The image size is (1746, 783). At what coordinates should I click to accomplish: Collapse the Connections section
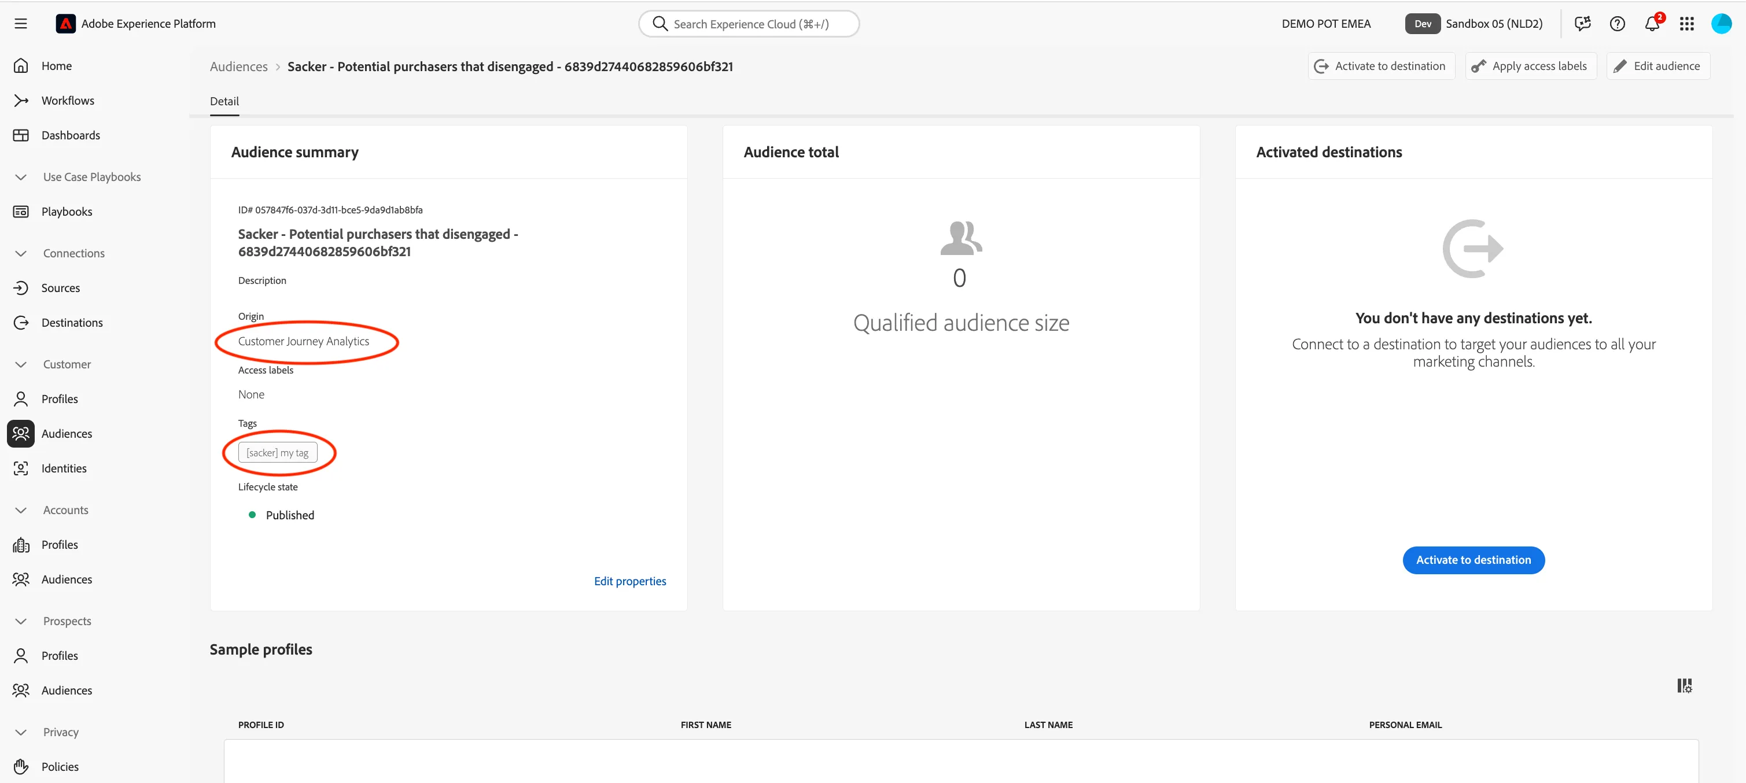(x=21, y=253)
